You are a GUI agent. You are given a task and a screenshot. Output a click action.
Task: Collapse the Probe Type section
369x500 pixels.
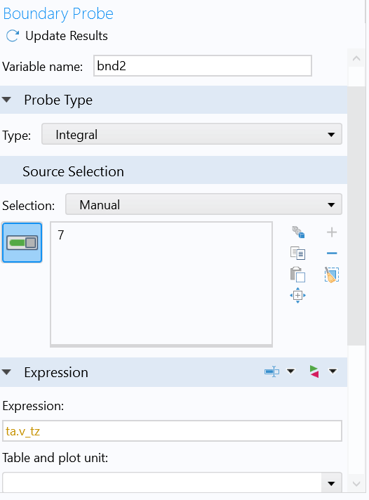[6, 100]
